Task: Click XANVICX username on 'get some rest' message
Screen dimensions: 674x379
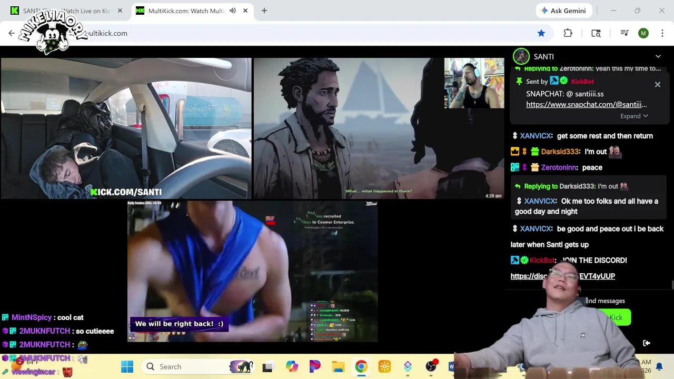Action: click(536, 136)
